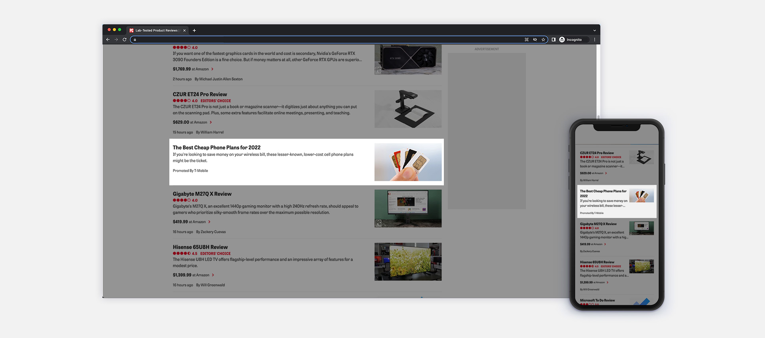Click author Zackery Cuevas on desktop page
Screen dimensions: 765x338
coord(213,232)
